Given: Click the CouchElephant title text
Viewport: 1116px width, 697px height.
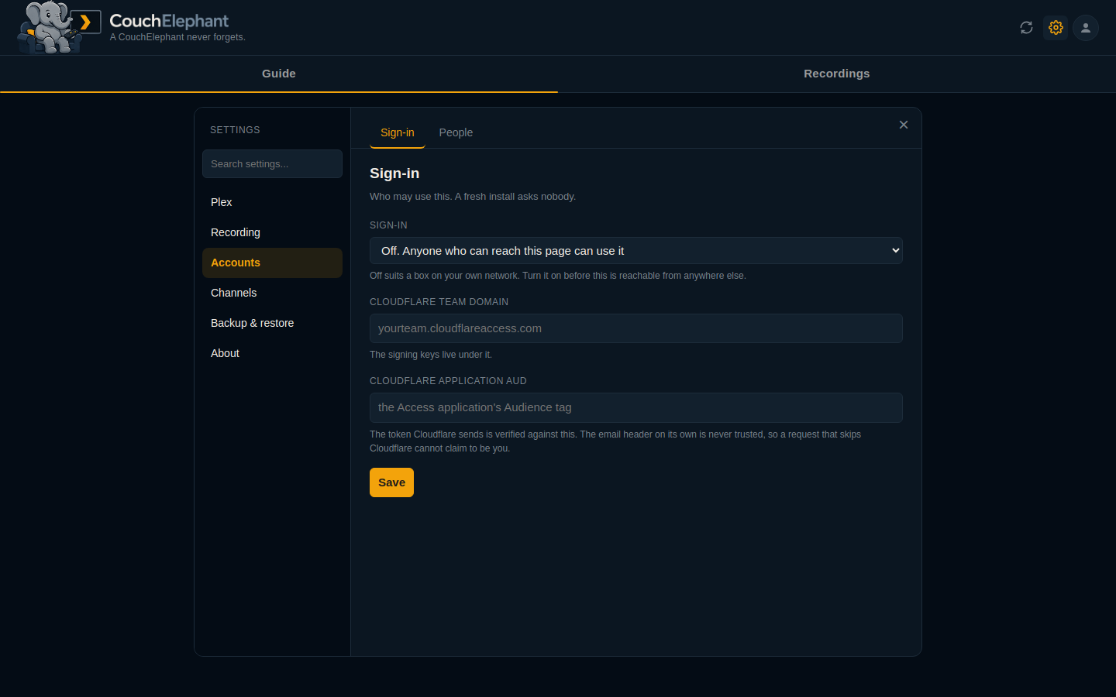Looking at the screenshot, I should [x=169, y=21].
